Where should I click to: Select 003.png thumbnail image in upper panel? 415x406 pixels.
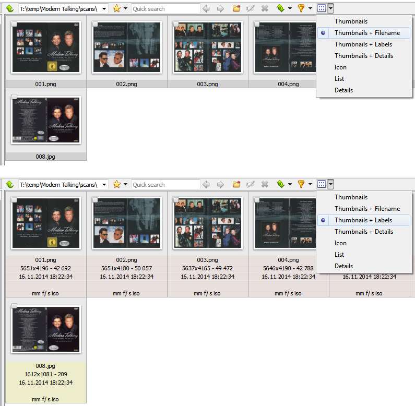tap(208, 47)
